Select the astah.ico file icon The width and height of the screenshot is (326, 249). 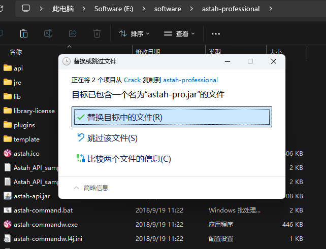tap(8, 153)
